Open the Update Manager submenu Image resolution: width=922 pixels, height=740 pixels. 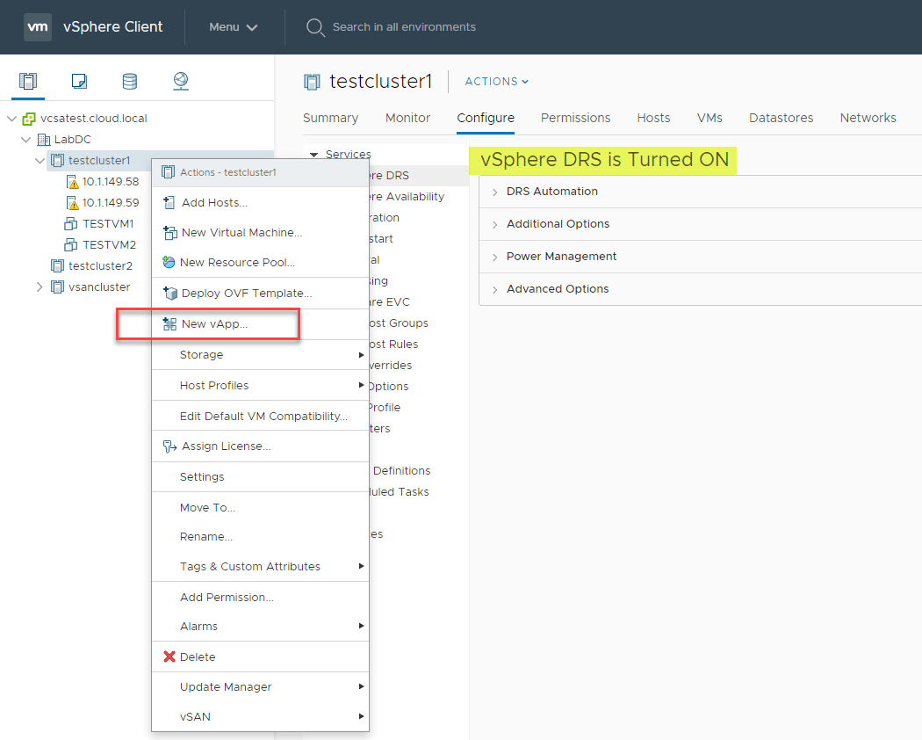pyautogui.click(x=261, y=687)
